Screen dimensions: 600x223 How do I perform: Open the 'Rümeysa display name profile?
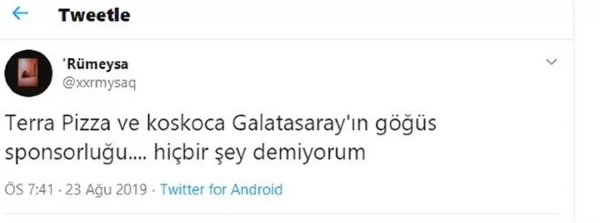tap(95, 65)
